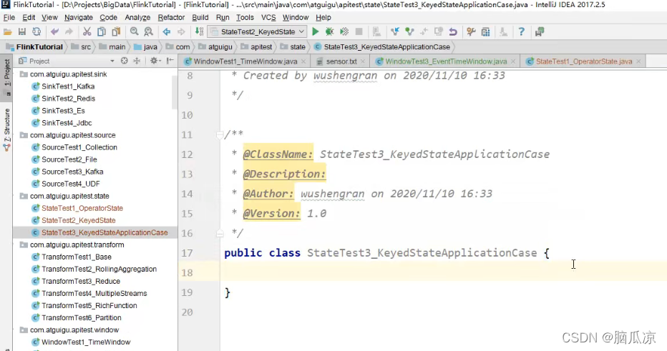Click the VCS Commit Changes icon
667x351 pixels.
point(409,32)
